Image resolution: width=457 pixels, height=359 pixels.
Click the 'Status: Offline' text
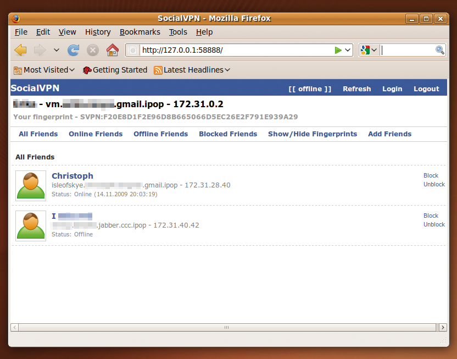[73, 234]
